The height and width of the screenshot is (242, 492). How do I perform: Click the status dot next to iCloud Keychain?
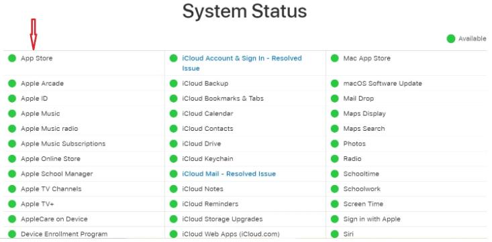(174, 159)
